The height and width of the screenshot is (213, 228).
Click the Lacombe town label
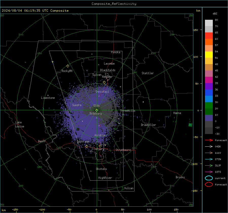(109, 64)
